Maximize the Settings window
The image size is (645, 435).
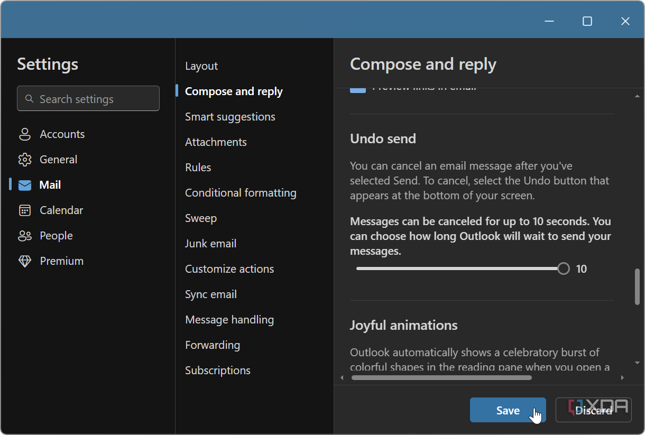click(x=587, y=21)
